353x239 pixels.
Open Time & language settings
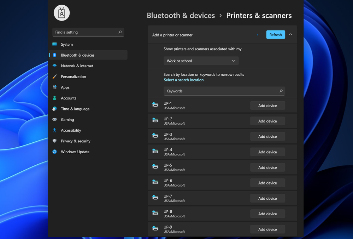tap(88, 109)
